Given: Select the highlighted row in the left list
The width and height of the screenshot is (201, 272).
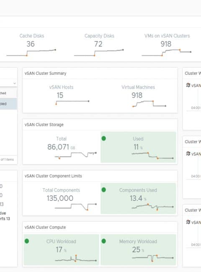Looking at the screenshot, I should coord(8,104).
